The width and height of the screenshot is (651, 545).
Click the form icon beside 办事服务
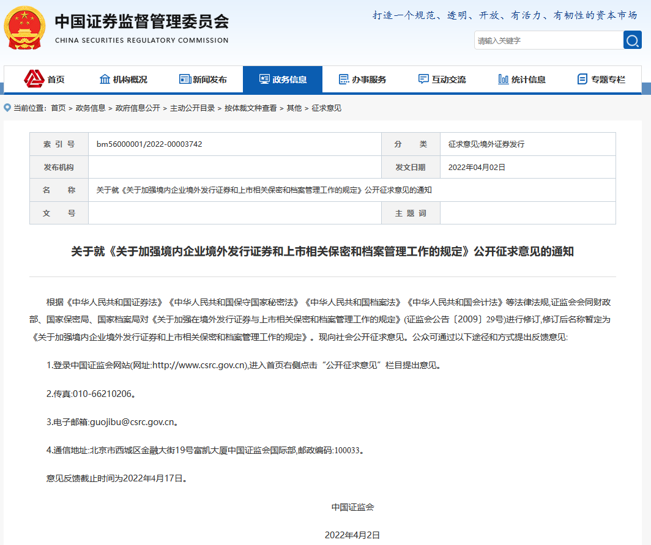[344, 79]
